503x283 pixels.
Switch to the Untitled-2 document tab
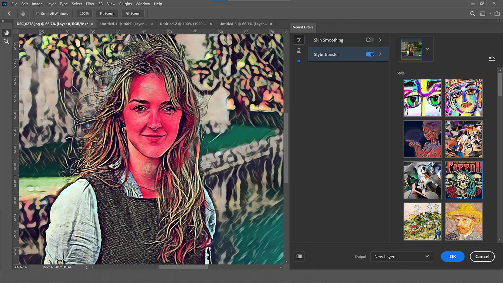(x=183, y=24)
